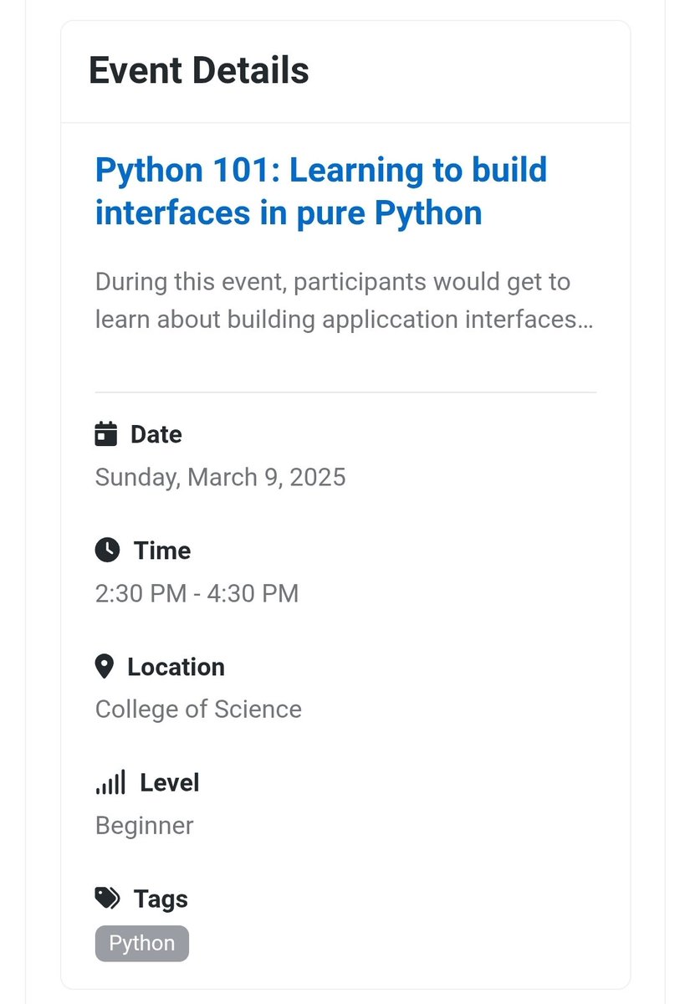Select the 2:30 PM - 4:30 PM text
Image resolution: width=690 pixels, height=1004 pixels.
tap(197, 593)
